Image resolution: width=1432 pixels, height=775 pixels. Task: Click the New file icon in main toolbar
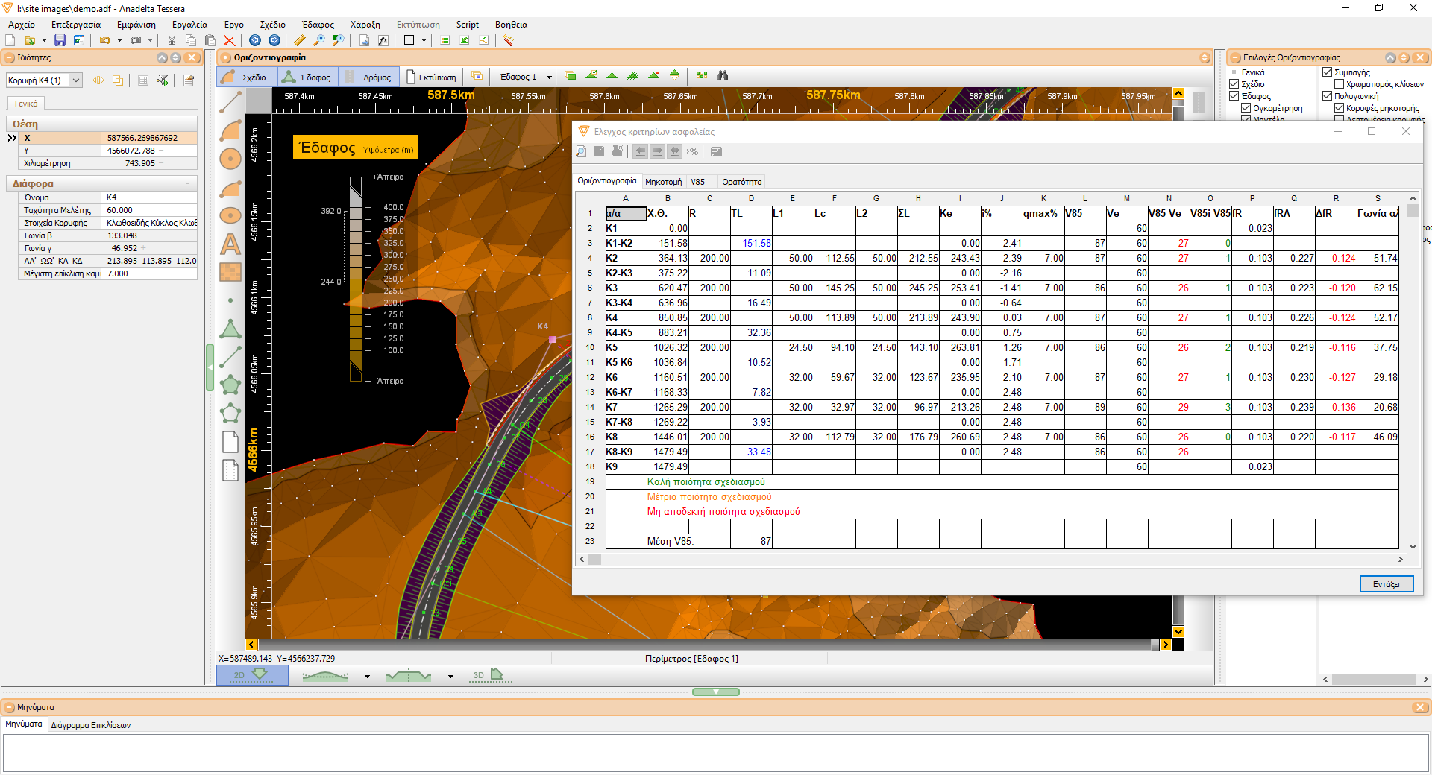point(10,40)
